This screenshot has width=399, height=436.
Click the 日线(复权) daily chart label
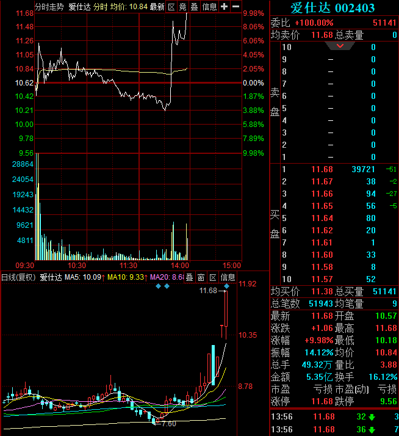click(x=19, y=277)
